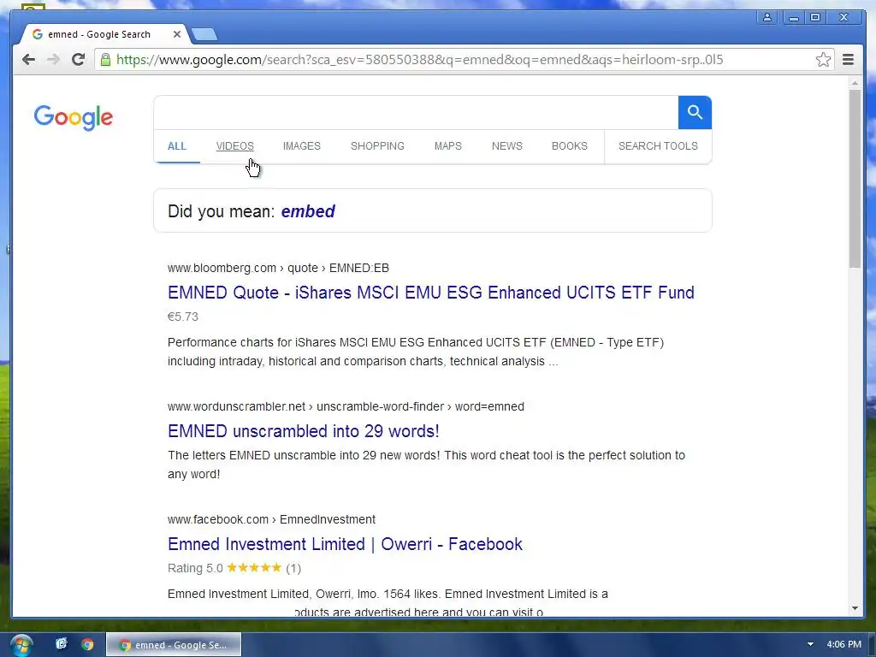Click the suggested spelling 'embed'

[x=308, y=211]
